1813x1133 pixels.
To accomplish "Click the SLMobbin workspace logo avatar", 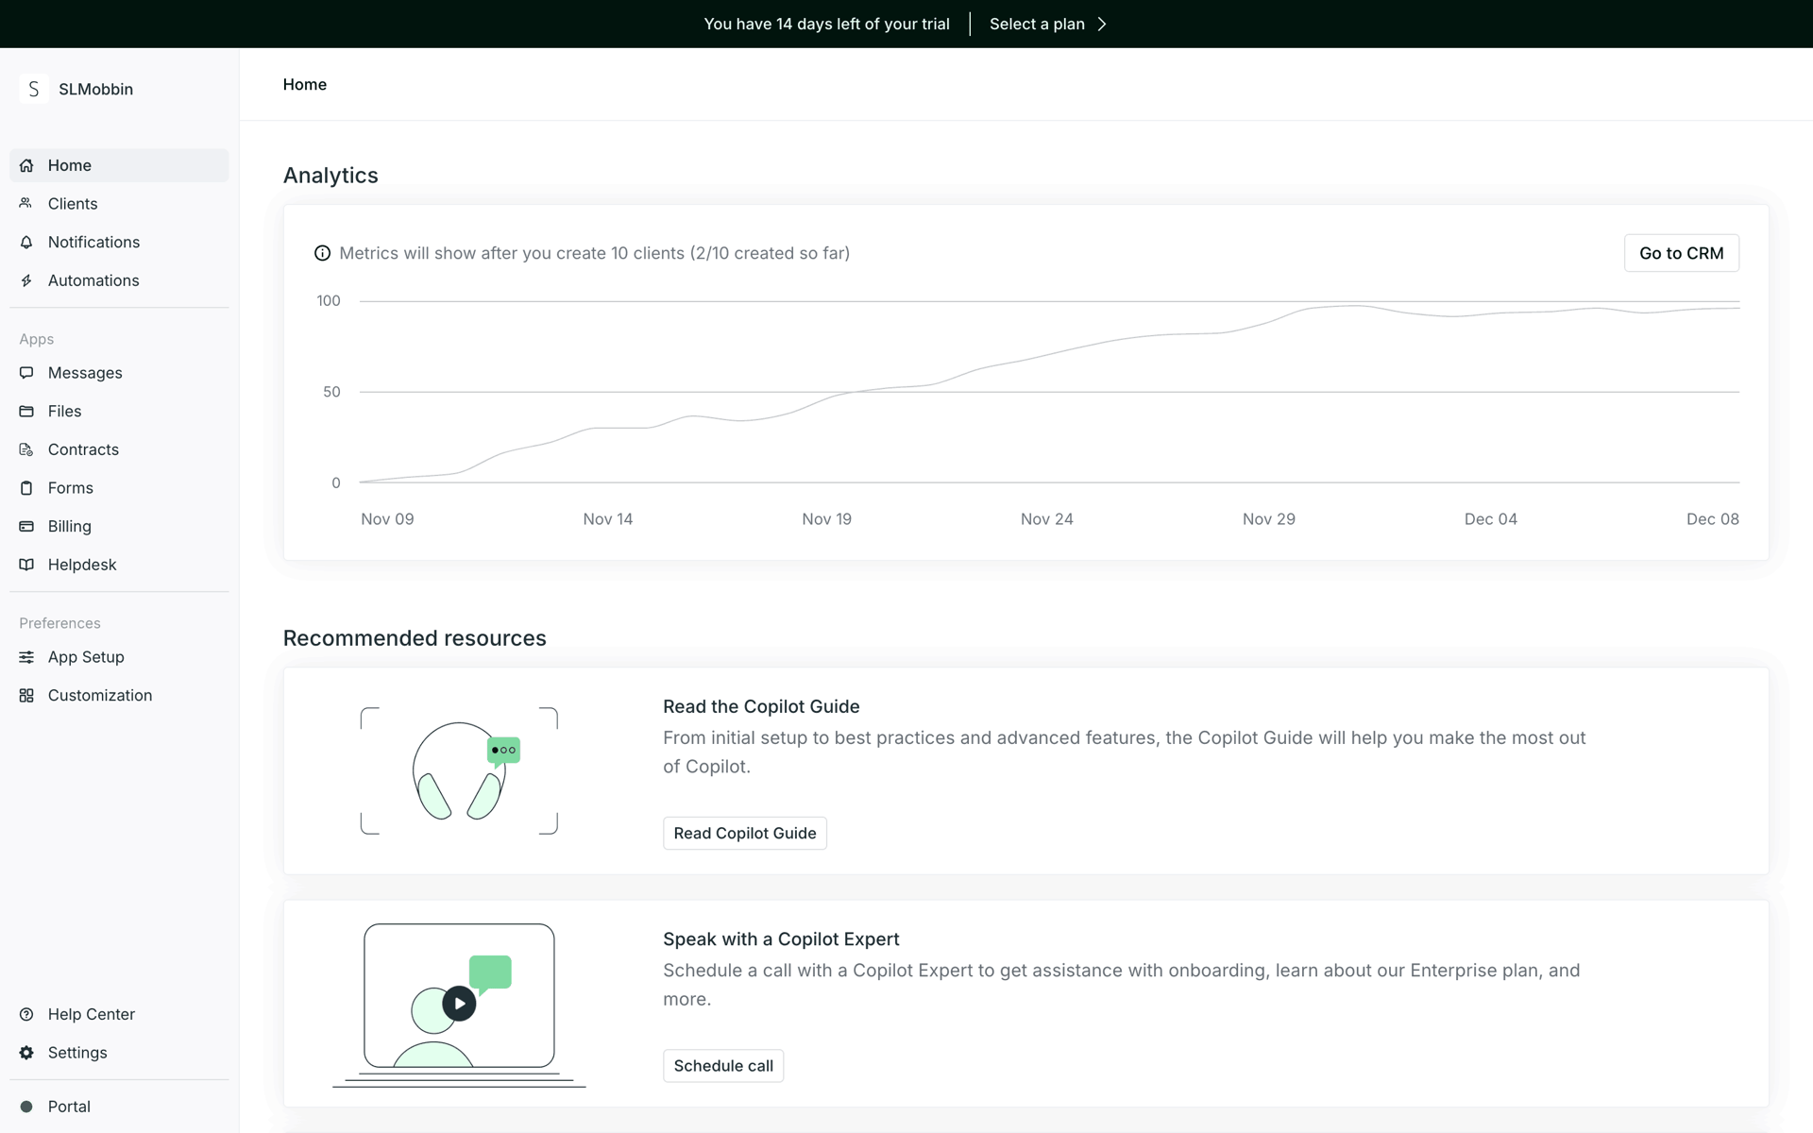I will [x=34, y=89].
